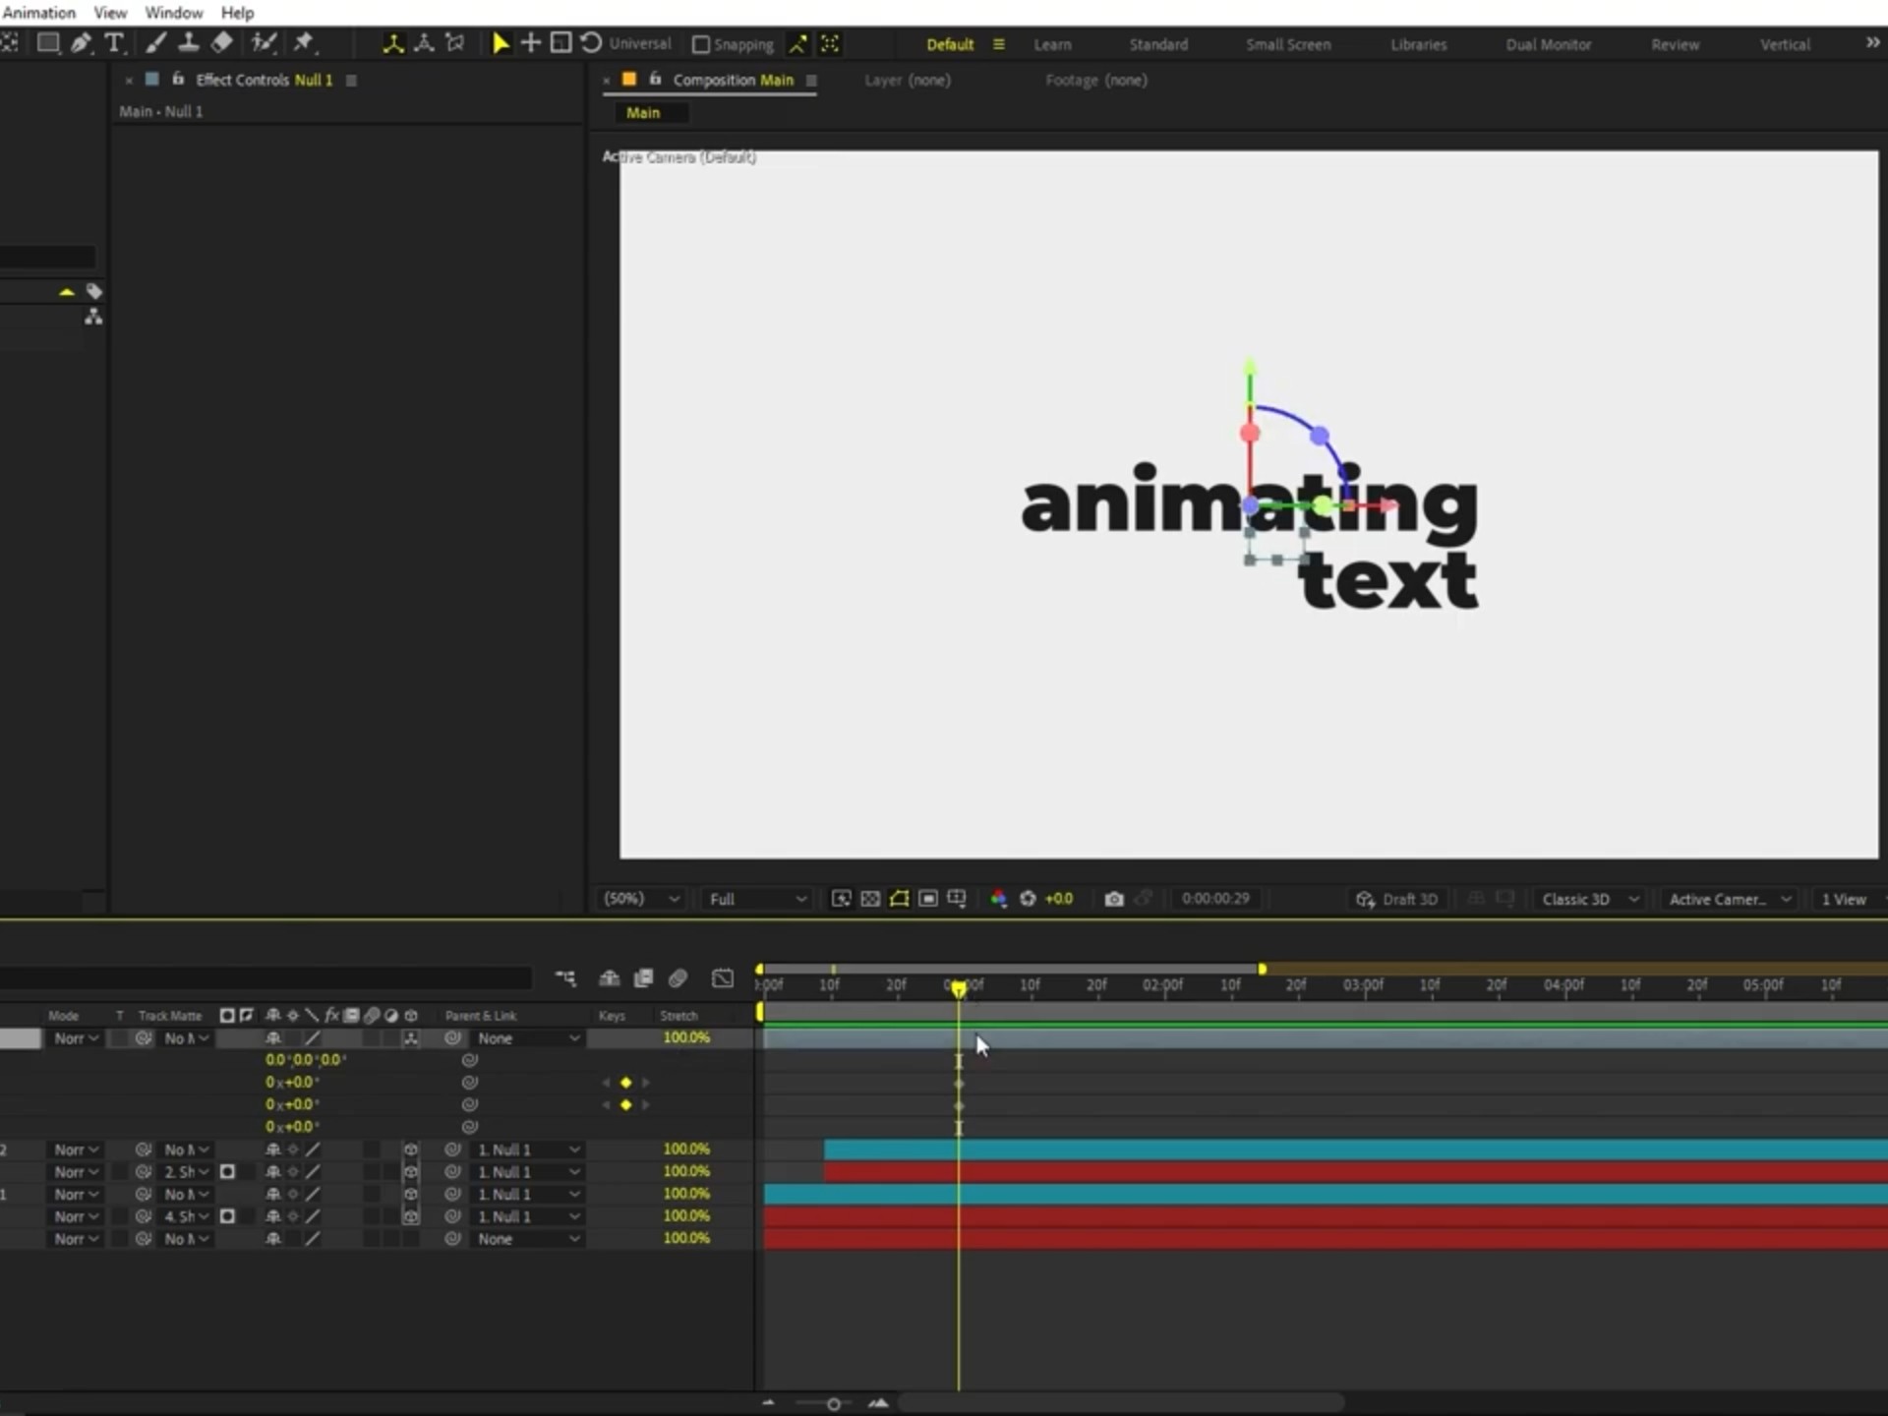
Task: Select the Roto Brush tool
Action: [x=264, y=43]
